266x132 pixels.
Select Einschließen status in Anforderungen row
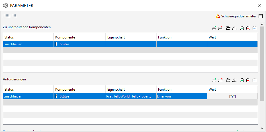click(28, 96)
